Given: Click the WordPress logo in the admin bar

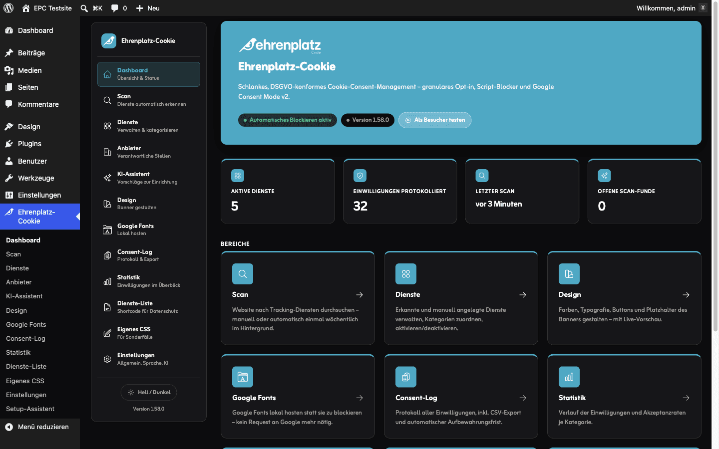Looking at the screenshot, I should (x=8, y=8).
